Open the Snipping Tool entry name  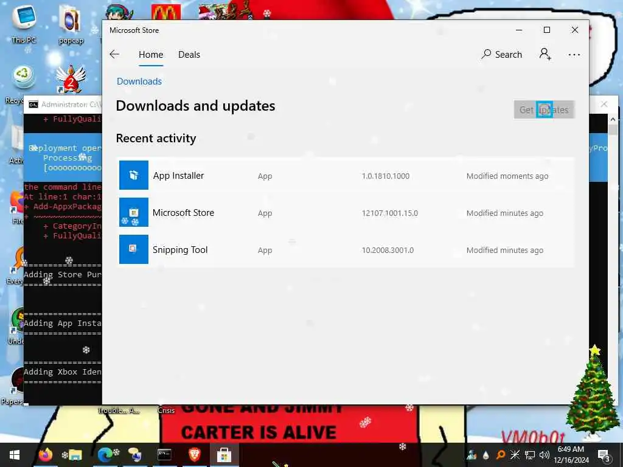(180, 250)
